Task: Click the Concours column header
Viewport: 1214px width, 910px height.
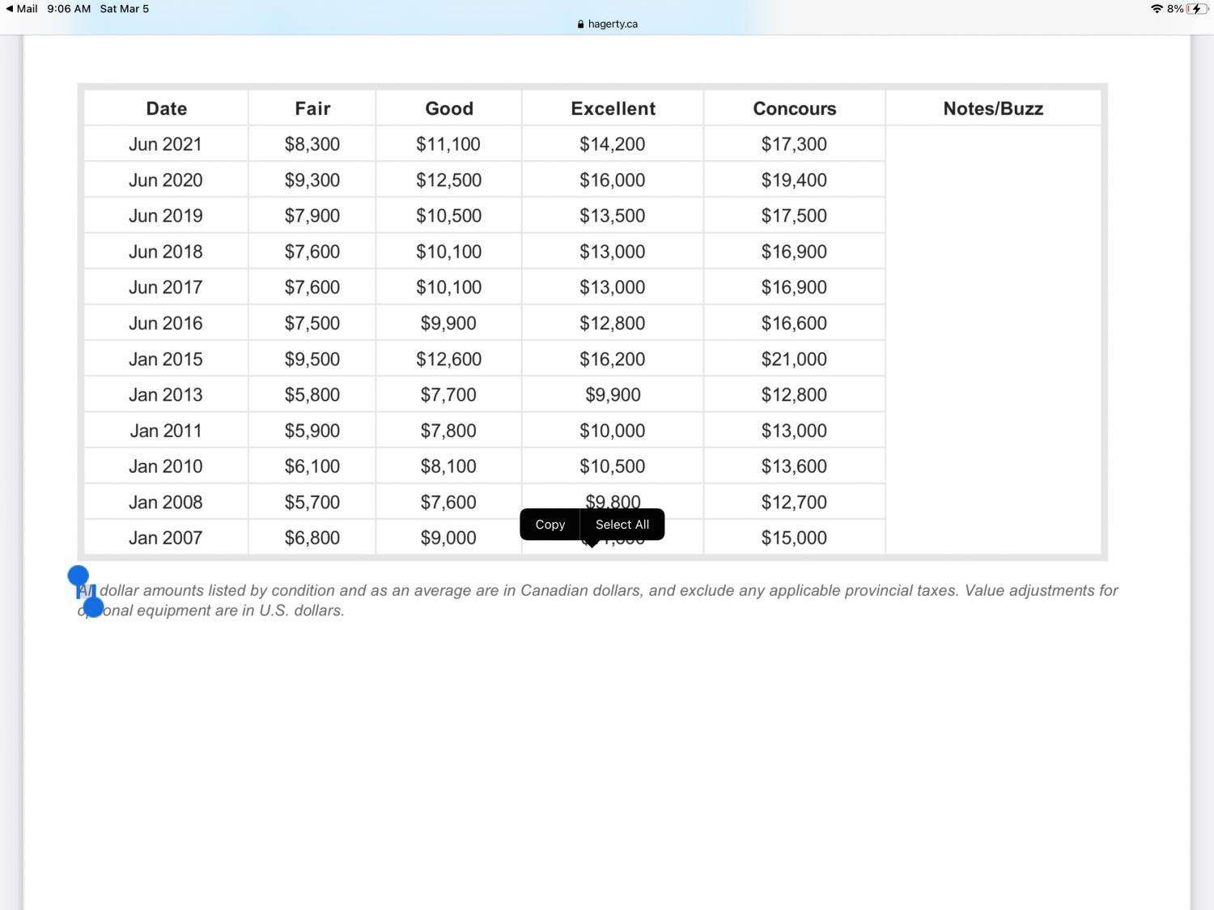Action: pos(794,108)
